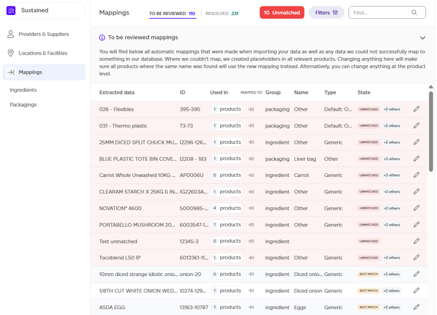Viewport: 437px width, 315px height.
Task: Select Packagings under Mappings
Action: point(23,105)
